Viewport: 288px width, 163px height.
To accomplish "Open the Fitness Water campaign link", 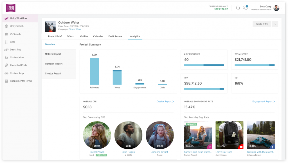I will (75, 29).
